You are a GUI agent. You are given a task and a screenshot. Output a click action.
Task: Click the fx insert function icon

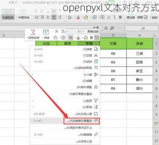[106, 28]
